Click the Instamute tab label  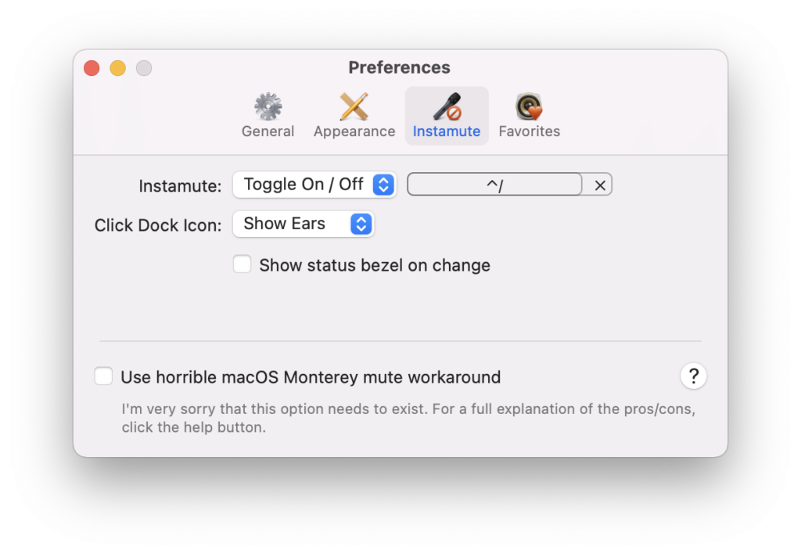[x=447, y=131]
